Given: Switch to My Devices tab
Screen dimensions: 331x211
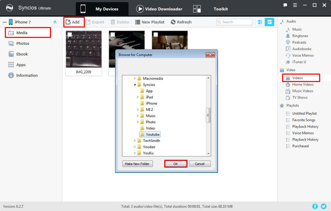Looking at the screenshot, I should pos(102,9).
